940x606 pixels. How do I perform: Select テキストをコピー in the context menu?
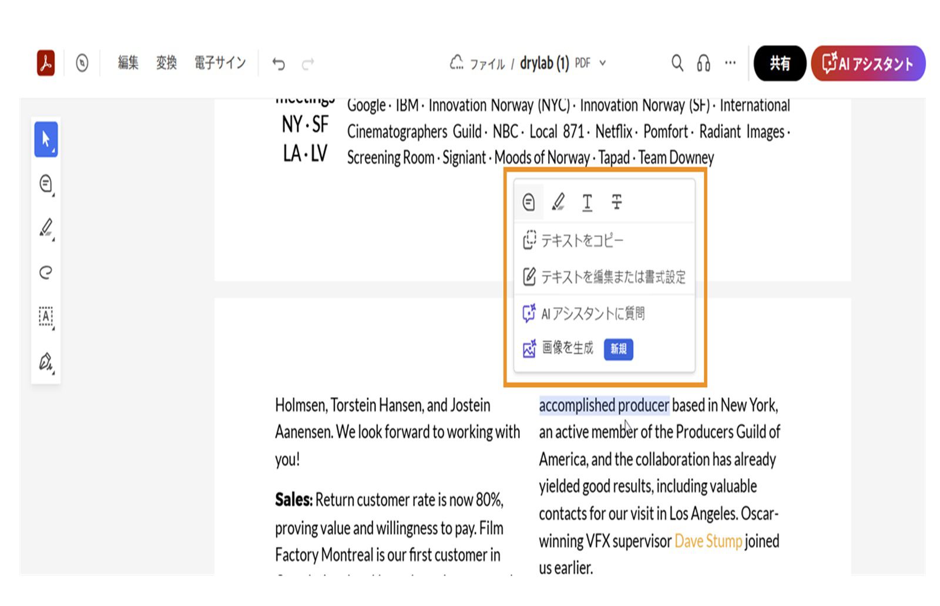coord(582,241)
